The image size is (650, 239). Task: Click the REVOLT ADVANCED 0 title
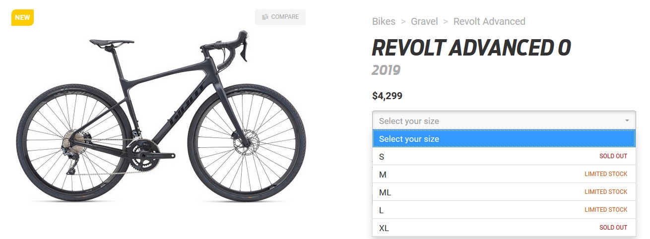click(471, 48)
